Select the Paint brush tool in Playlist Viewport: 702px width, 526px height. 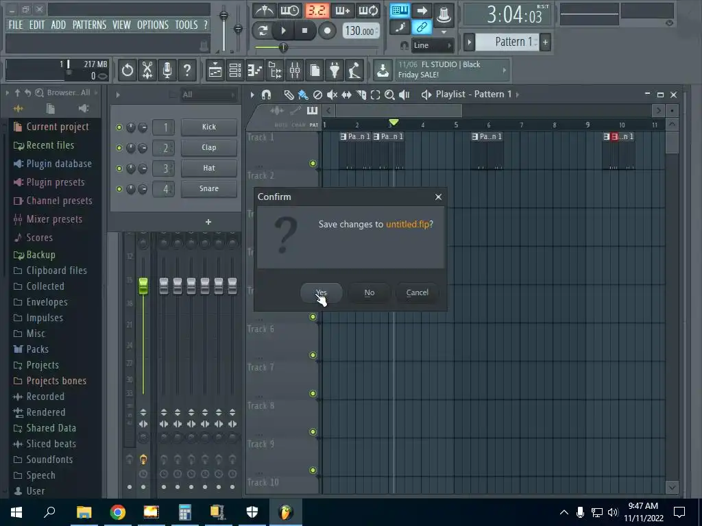(303, 95)
